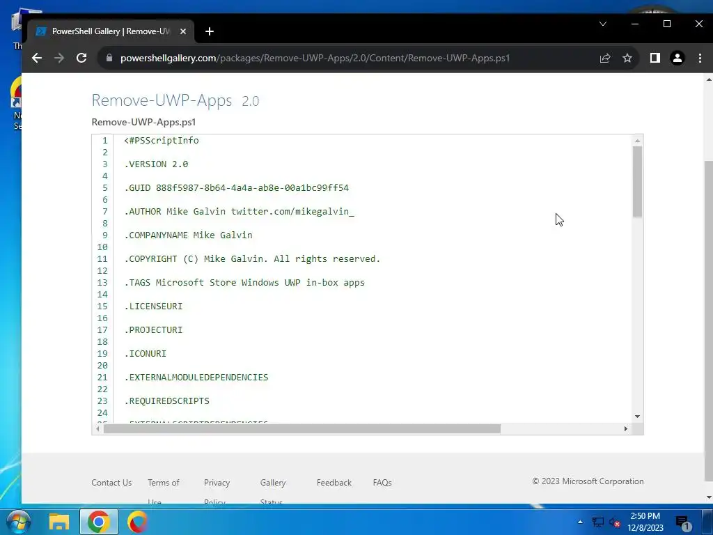Click the .AUTHOR Mike Galvin line

[240, 212]
